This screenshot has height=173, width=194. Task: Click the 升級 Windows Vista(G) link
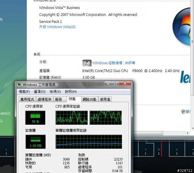point(57,27)
